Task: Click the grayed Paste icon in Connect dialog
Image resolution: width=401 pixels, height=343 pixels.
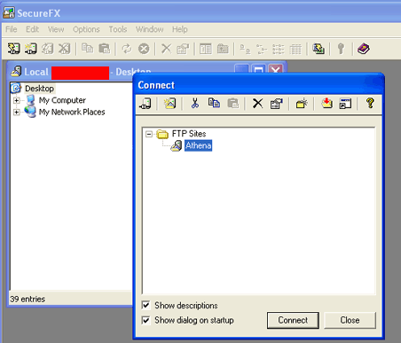Action: point(232,104)
